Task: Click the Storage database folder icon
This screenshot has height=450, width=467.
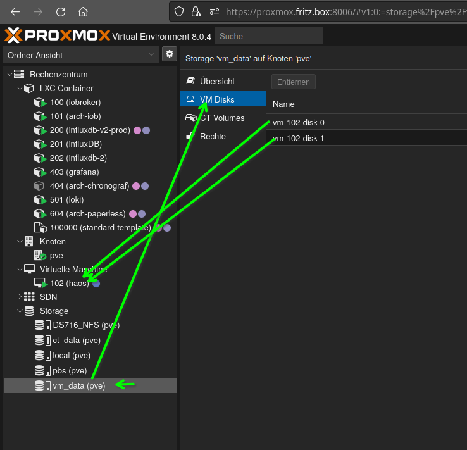Action: click(29, 311)
